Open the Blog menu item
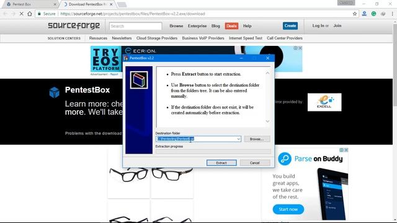 tap(216, 26)
